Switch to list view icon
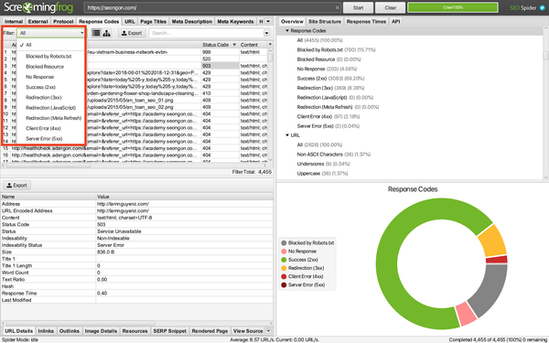549x343 pixels. pos(96,33)
